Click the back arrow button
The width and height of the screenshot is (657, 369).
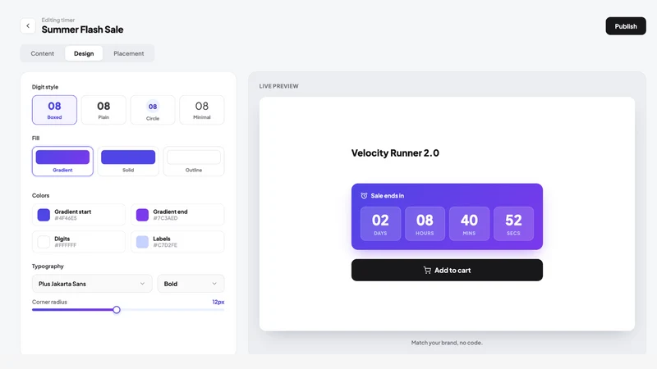[28, 26]
